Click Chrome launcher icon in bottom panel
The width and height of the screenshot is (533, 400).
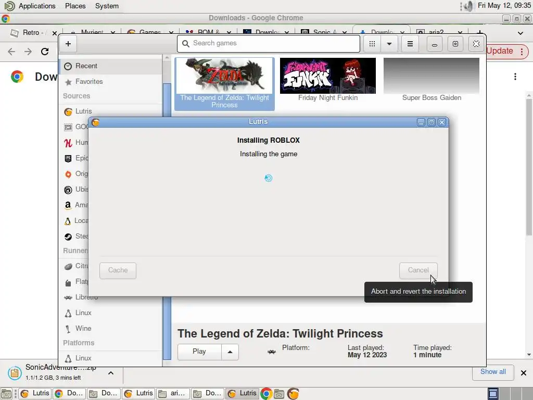(x=266, y=394)
